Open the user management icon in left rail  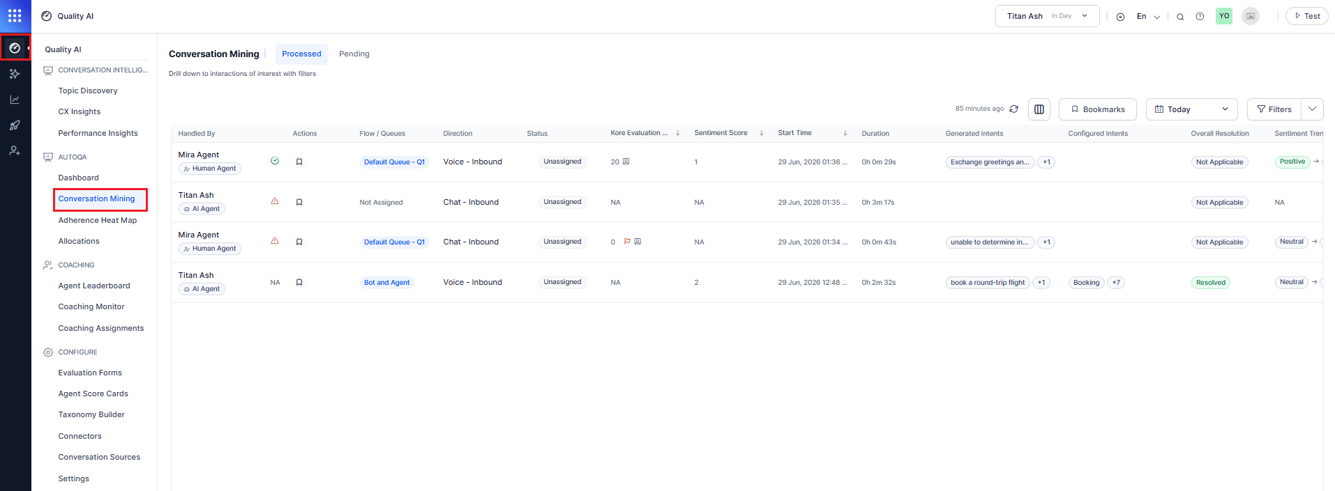[15, 150]
